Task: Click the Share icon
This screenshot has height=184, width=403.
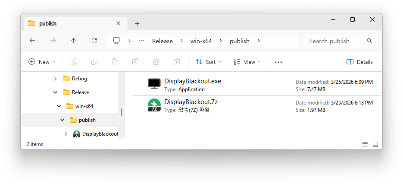Action: (156, 62)
